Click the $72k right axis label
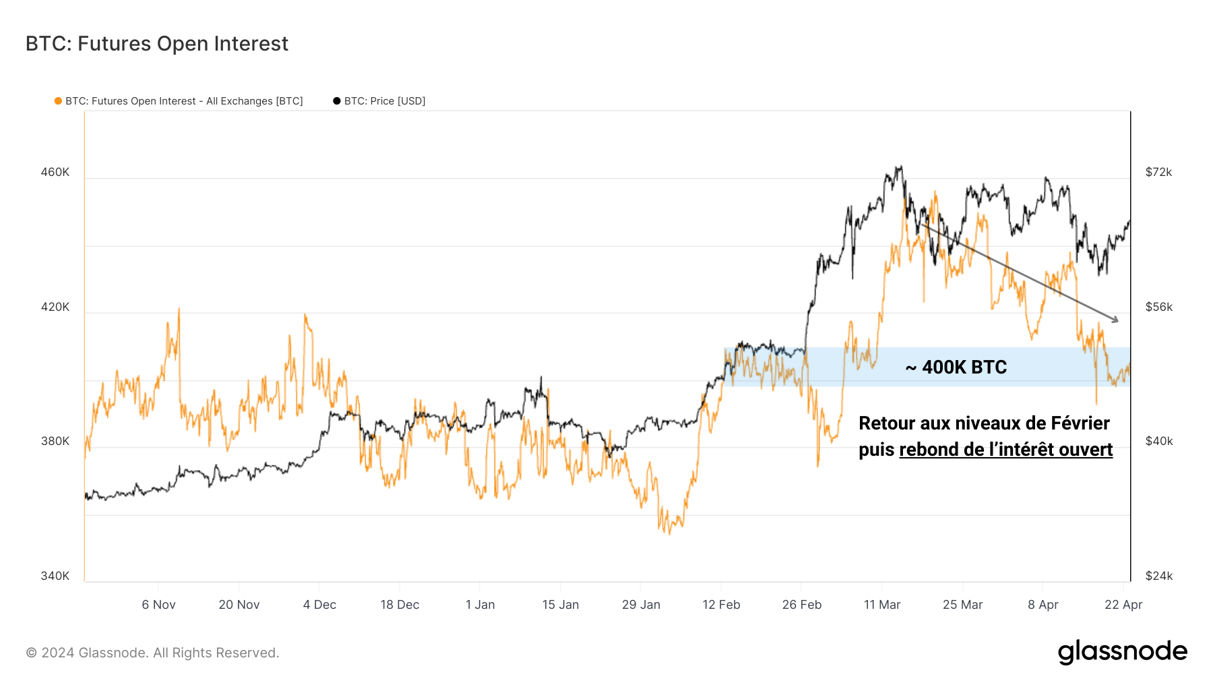The height and width of the screenshot is (683, 1213). (x=1158, y=173)
